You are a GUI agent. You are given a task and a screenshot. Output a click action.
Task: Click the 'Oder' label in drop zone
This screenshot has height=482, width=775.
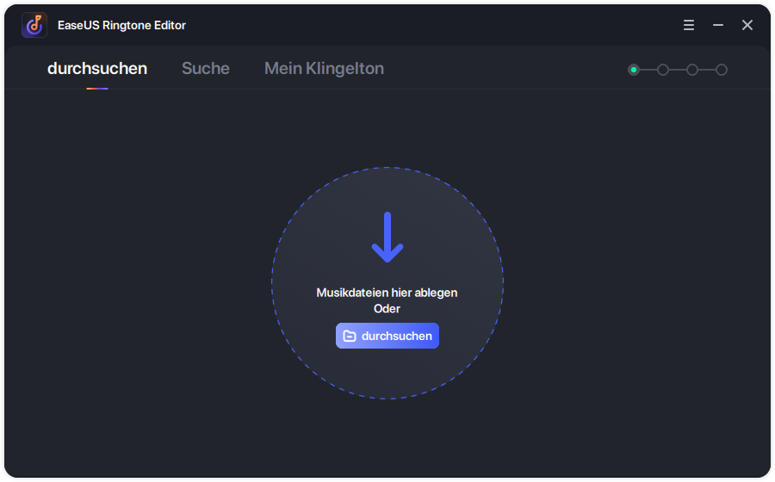coord(387,308)
